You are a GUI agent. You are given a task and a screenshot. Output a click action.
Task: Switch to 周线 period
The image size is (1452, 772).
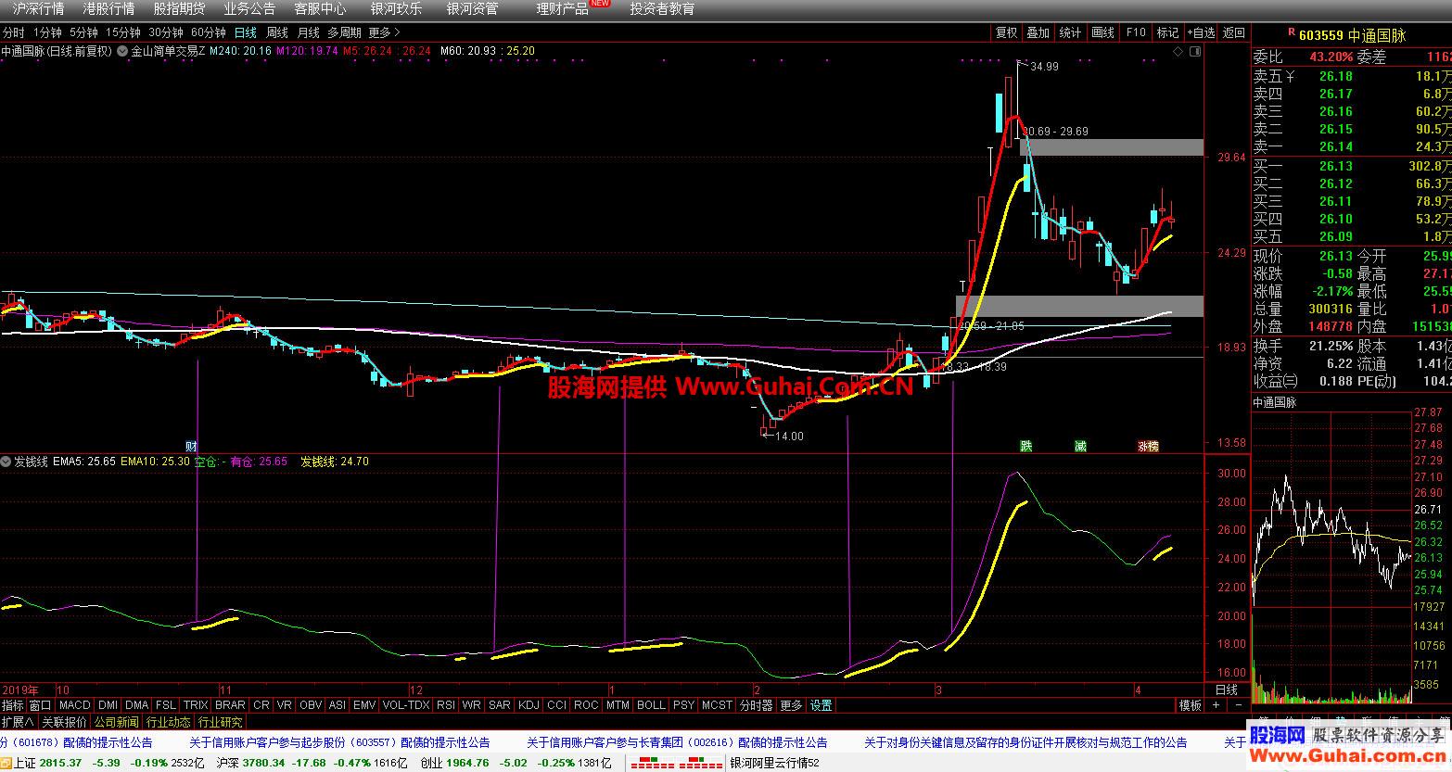[277, 32]
